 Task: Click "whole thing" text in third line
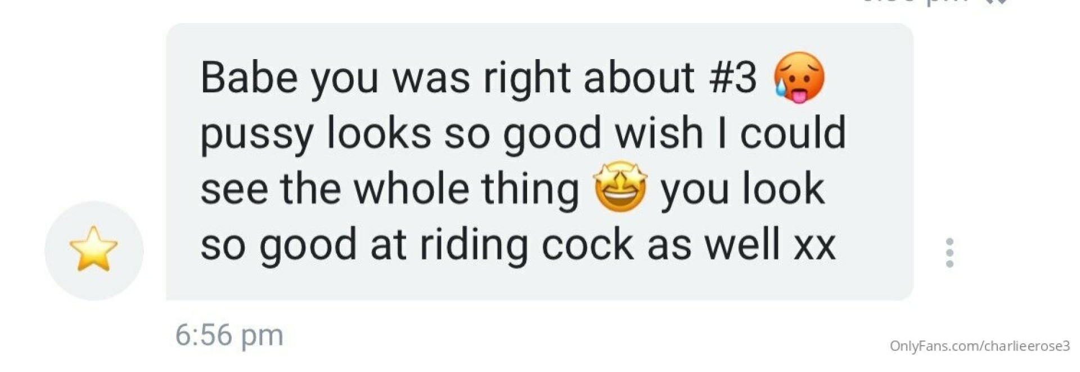coord(466,189)
